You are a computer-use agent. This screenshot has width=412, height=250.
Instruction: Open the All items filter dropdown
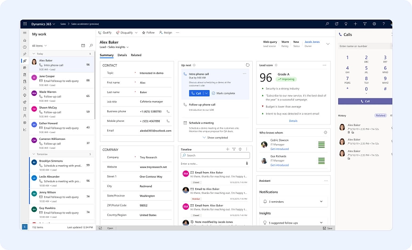(x=39, y=46)
